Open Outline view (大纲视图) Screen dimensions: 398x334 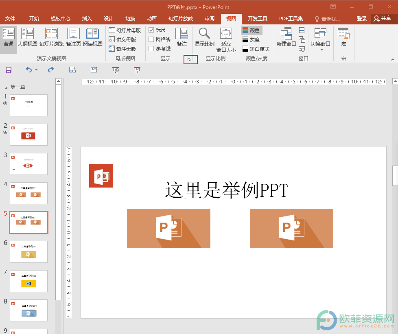tap(27, 37)
